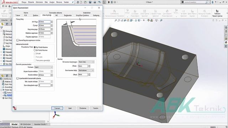Open the Düzenle menu
228x128 pixels.
point(31,2)
